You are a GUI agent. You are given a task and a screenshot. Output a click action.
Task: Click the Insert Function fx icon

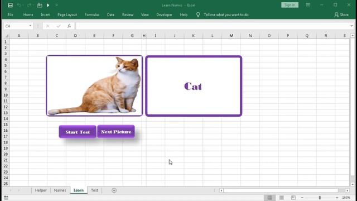tap(69, 26)
